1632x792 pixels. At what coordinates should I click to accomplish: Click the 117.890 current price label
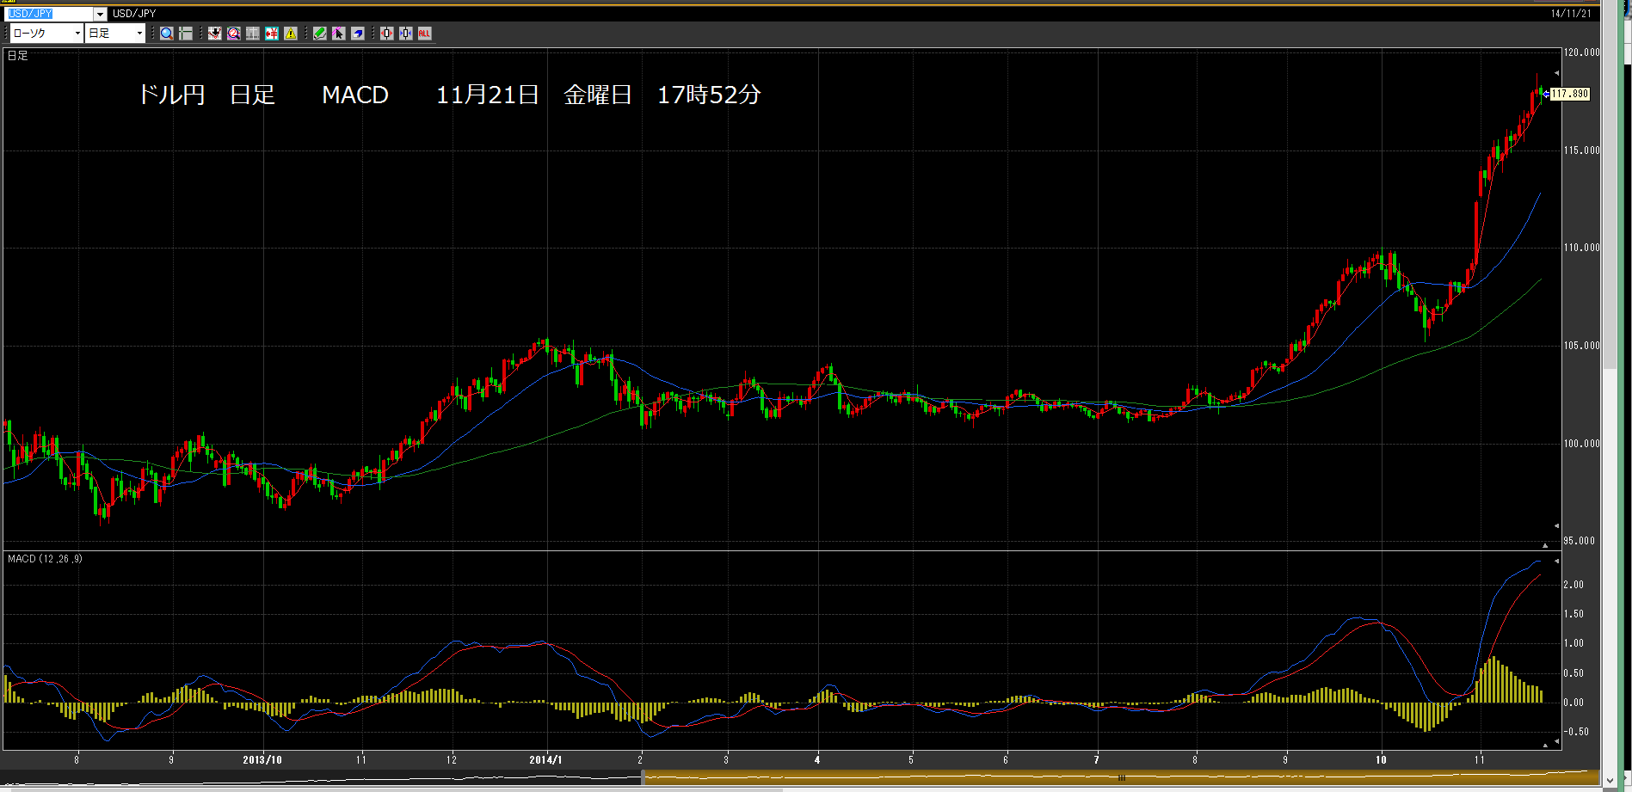coord(1570,94)
